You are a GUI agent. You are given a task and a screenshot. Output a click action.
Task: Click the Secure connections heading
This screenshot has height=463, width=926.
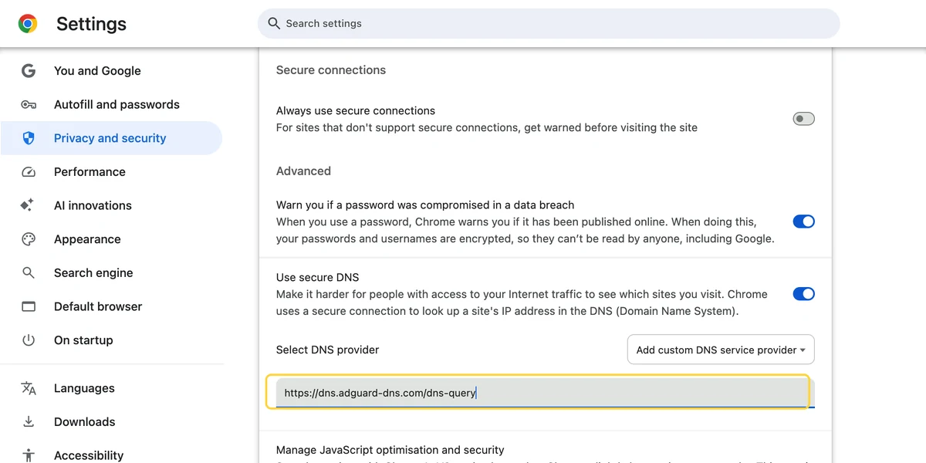pos(331,70)
